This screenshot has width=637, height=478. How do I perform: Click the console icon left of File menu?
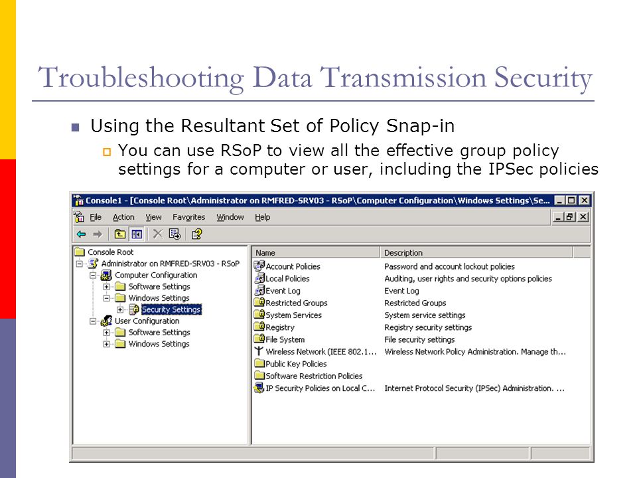[x=80, y=216]
